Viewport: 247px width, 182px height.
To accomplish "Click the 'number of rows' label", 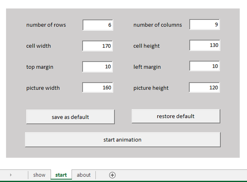I will click(46, 25).
